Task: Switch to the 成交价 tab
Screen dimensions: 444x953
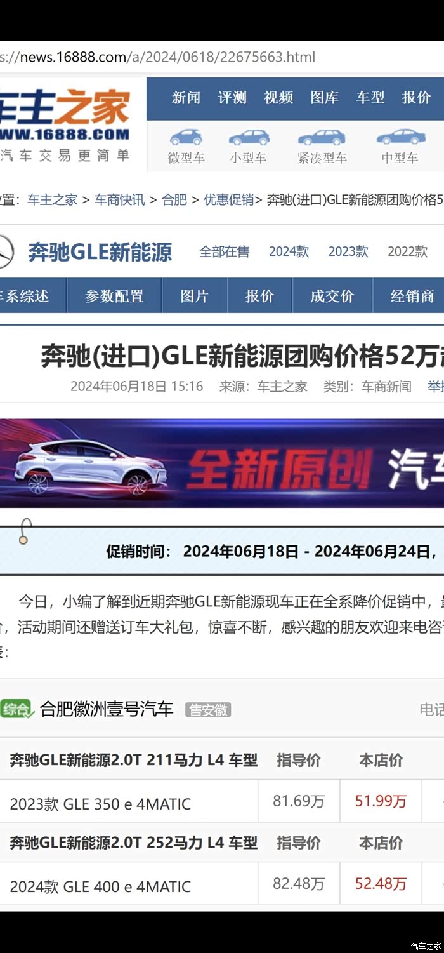Action: [332, 296]
